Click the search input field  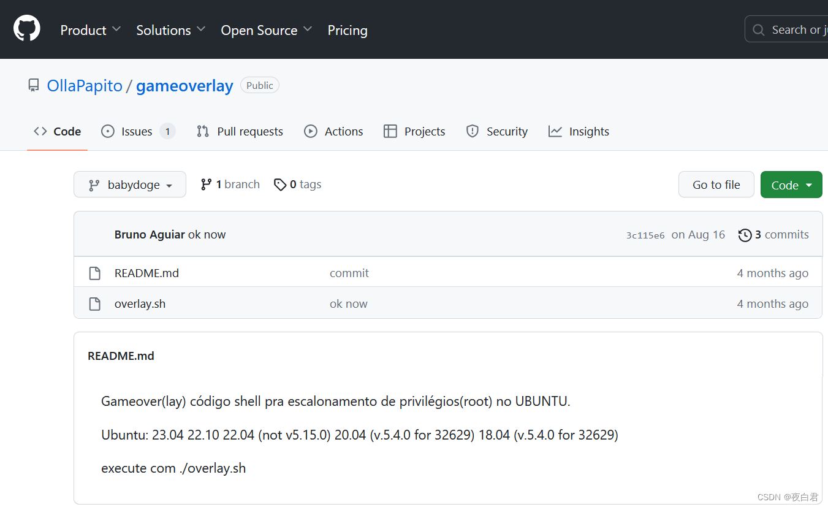pyautogui.click(x=786, y=29)
